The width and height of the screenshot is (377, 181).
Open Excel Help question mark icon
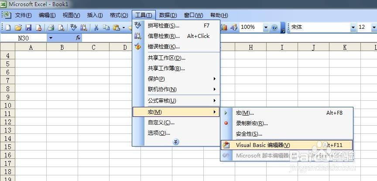pos(274,27)
